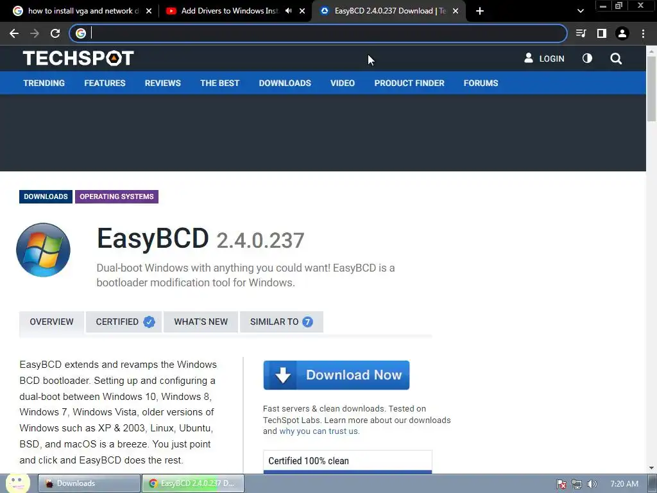Mute audio on YouTube tab speaker icon
The height and width of the screenshot is (493, 657).
[288, 11]
